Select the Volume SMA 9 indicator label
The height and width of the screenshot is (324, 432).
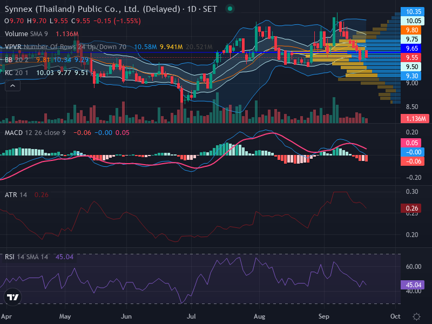click(x=26, y=34)
